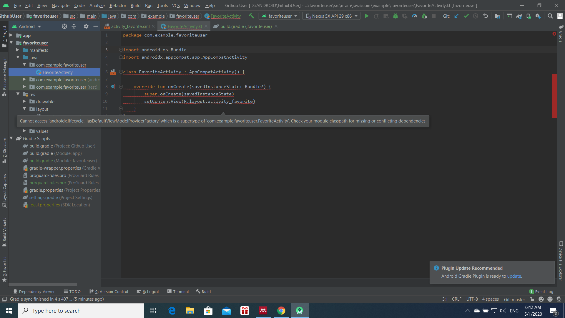
Task: Open the Refactor menu
Action: [x=118, y=5]
